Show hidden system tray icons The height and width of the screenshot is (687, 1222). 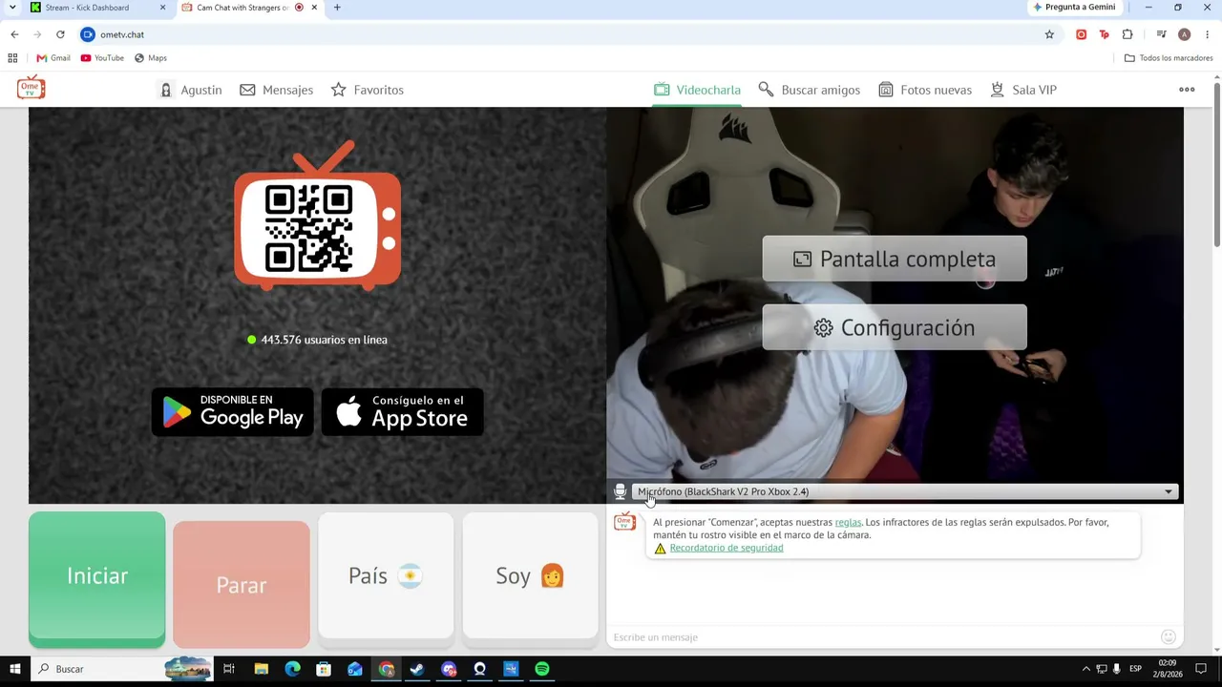tap(1085, 669)
